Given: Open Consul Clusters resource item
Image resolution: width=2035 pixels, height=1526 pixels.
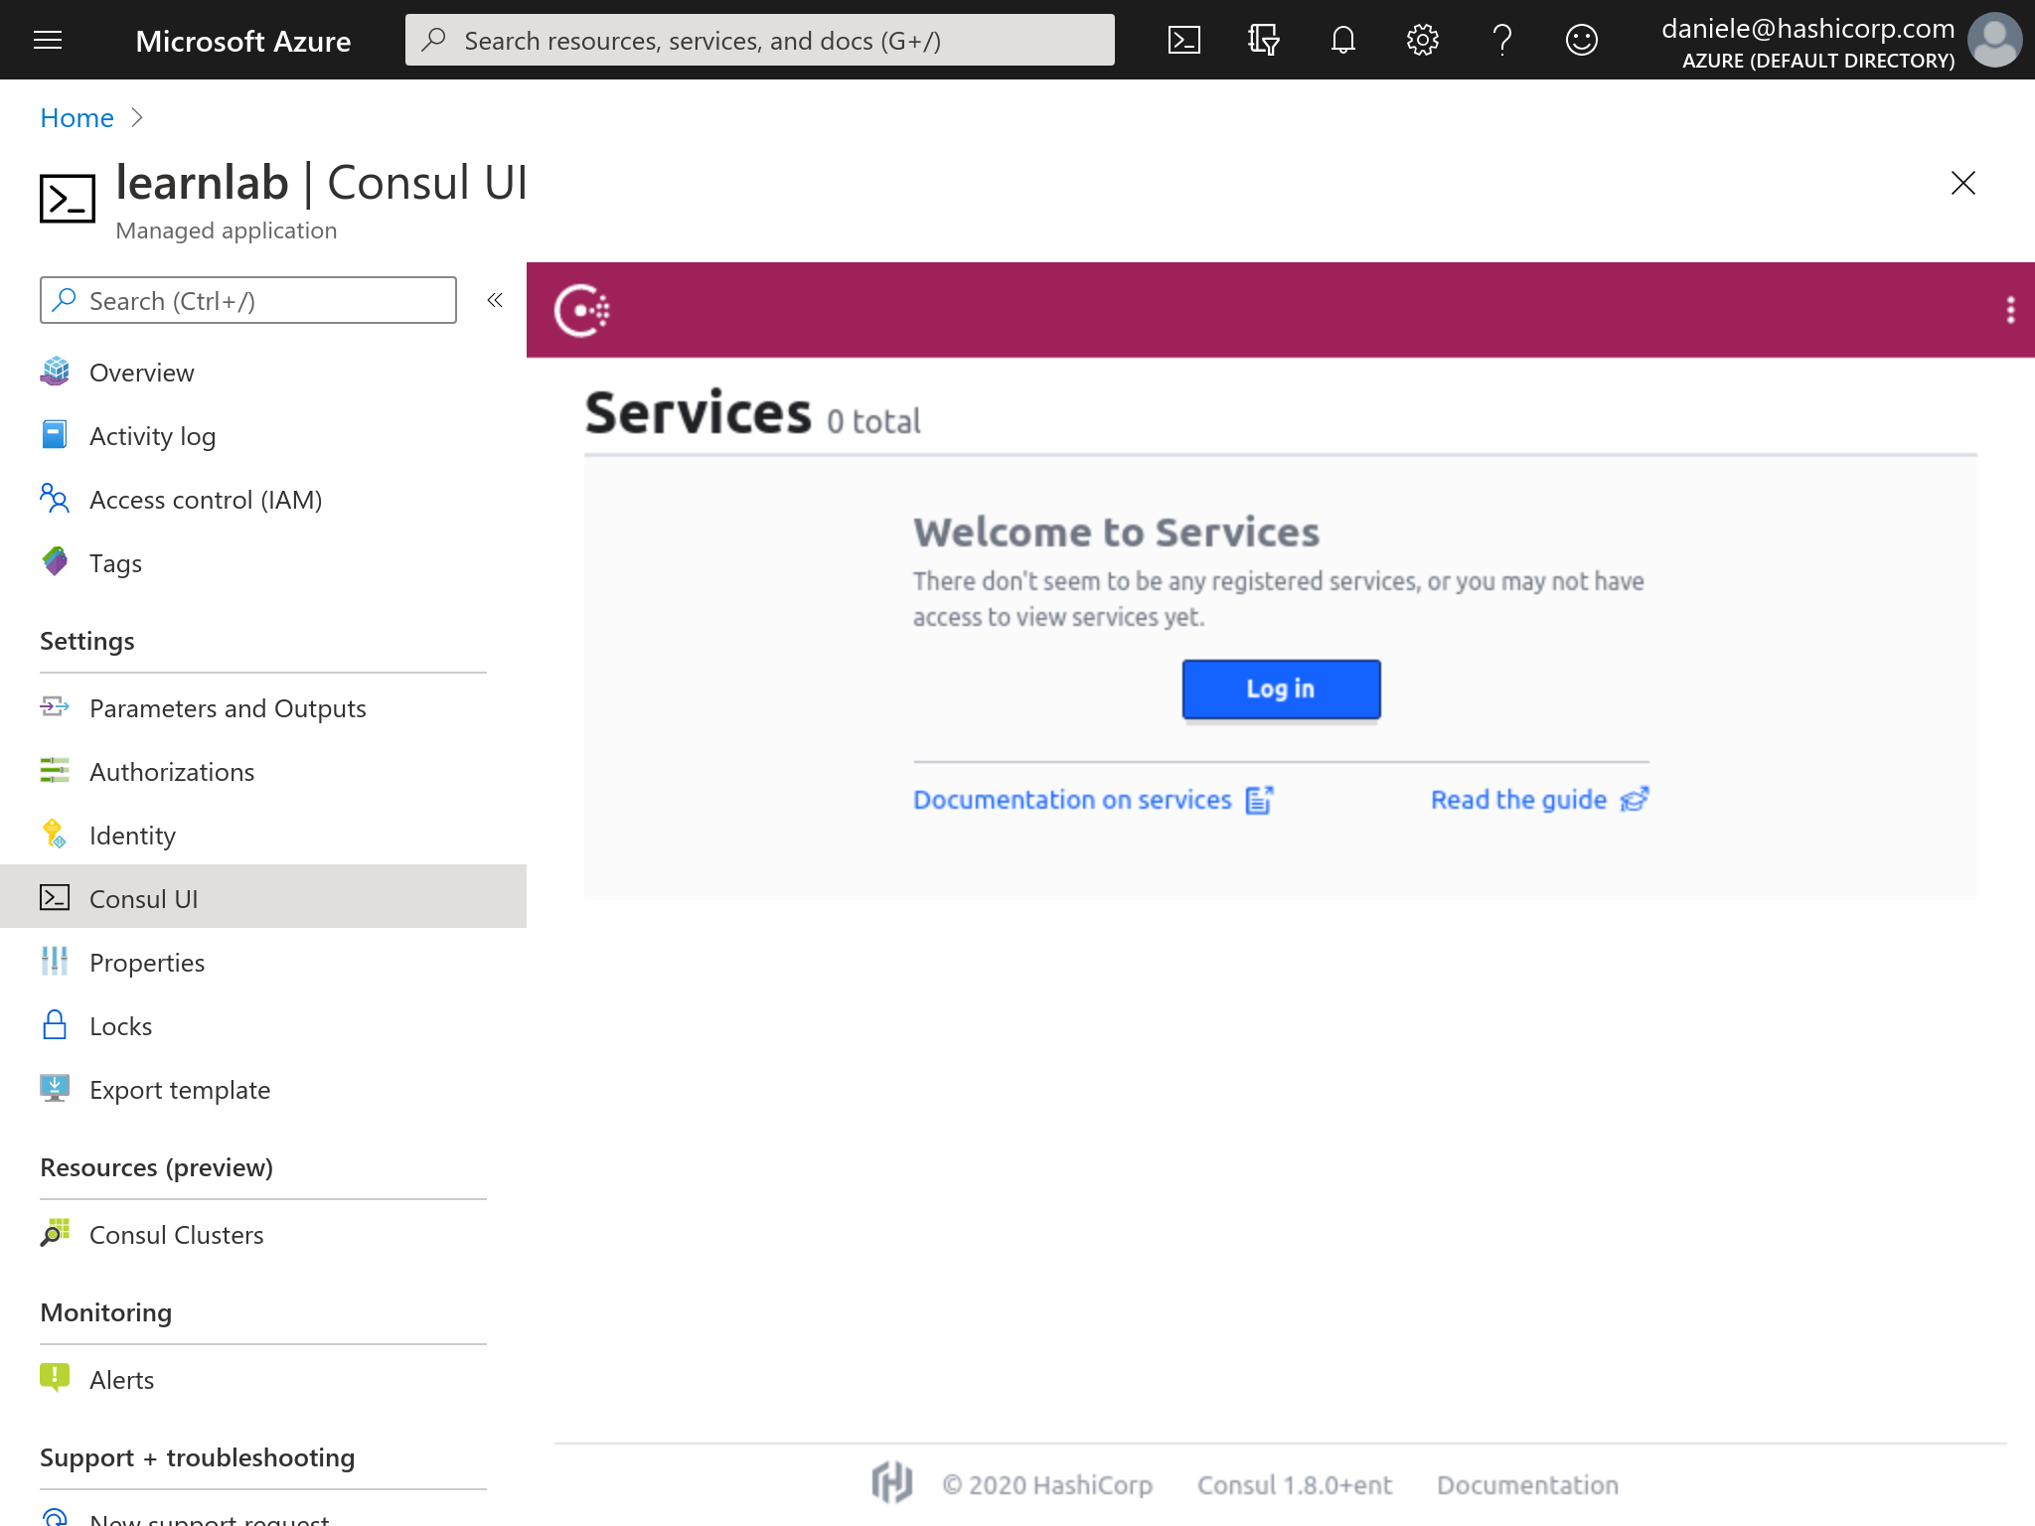Looking at the screenshot, I should pyautogui.click(x=176, y=1235).
